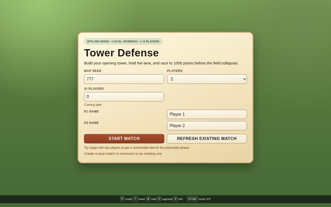Click the tip about two players
This screenshot has height=207, width=331.
137,148
